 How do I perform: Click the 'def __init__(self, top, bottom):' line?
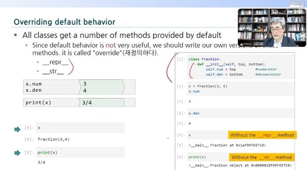pos(231,64)
